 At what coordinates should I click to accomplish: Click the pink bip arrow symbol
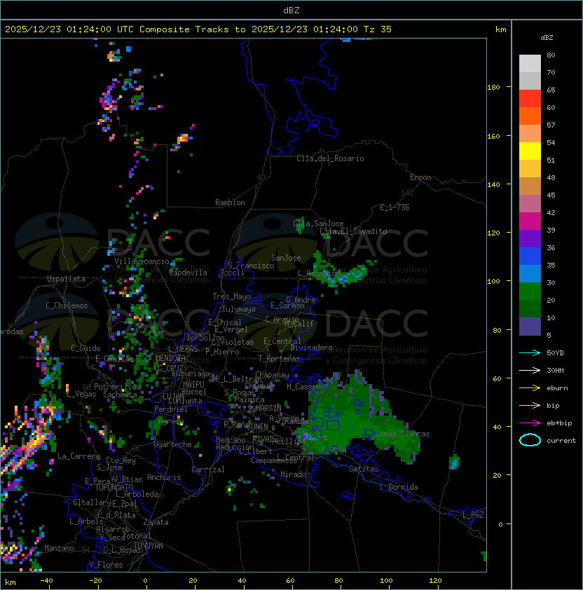pos(530,405)
